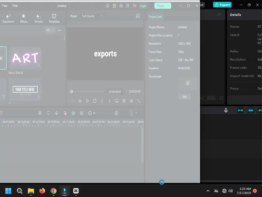Open the All filter dropdown in titles panel

[x=50, y=30]
